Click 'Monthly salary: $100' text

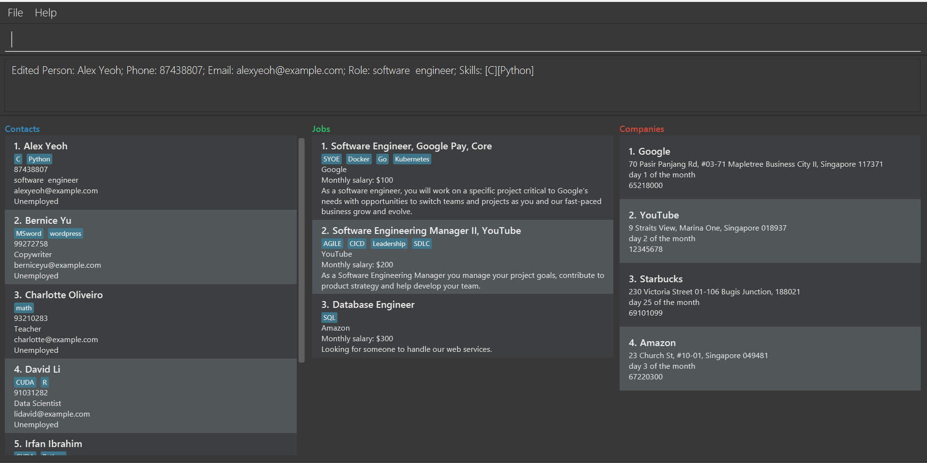click(357, 180)
